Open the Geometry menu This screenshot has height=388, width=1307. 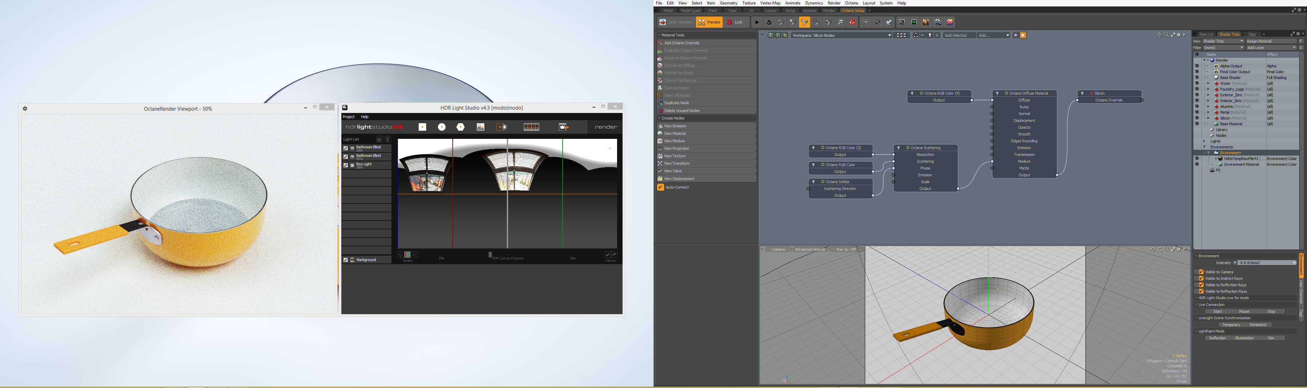[x=728, y=3]
